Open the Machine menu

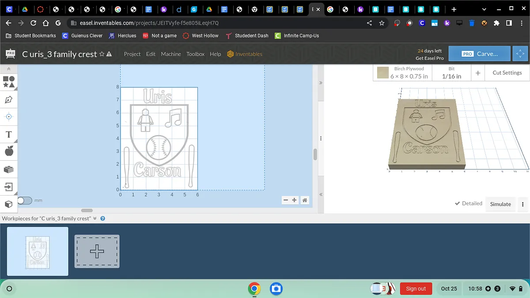[x=171, y=54]
